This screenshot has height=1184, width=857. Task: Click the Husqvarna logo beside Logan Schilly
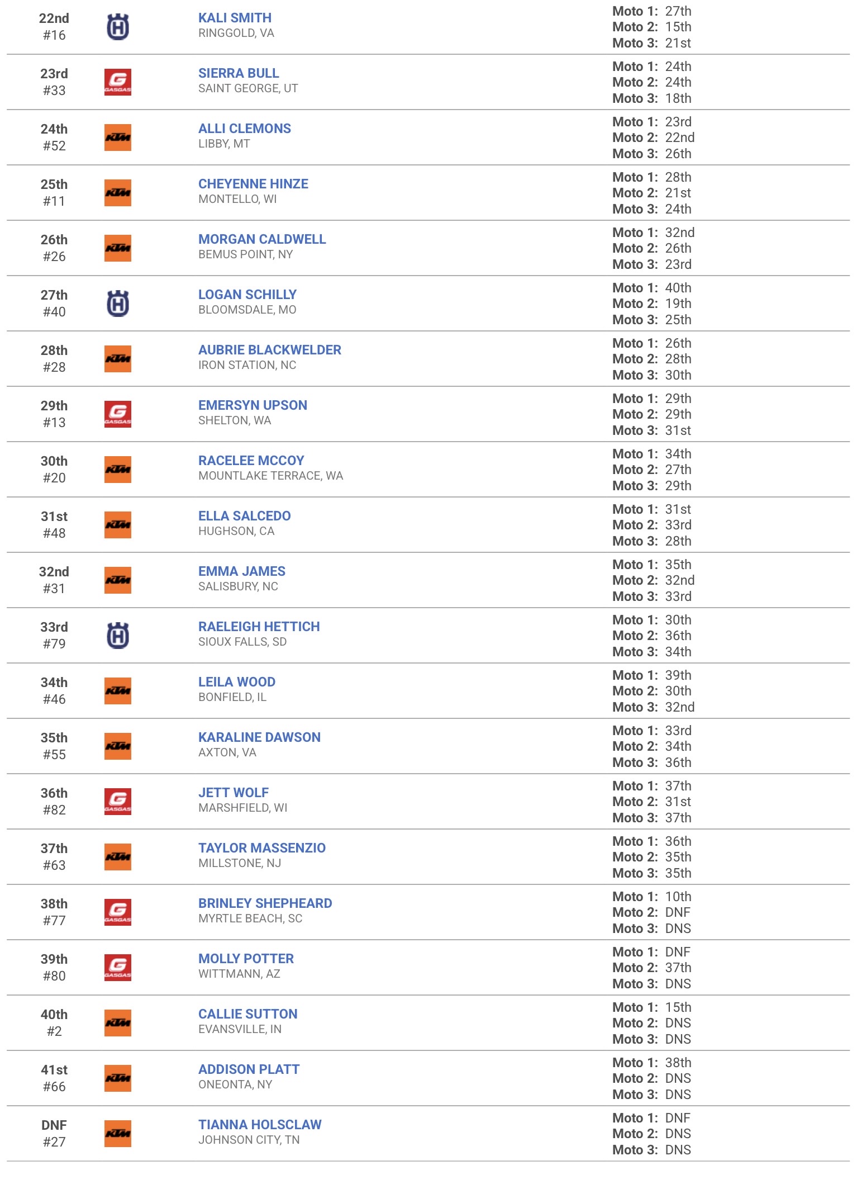[x=118, y=304]
